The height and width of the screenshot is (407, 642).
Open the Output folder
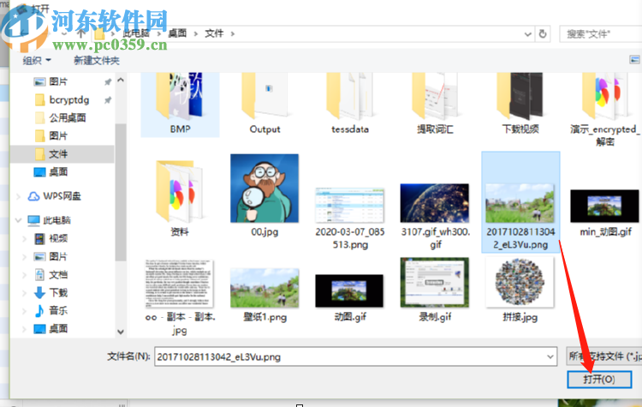click(x=265, y=105)
